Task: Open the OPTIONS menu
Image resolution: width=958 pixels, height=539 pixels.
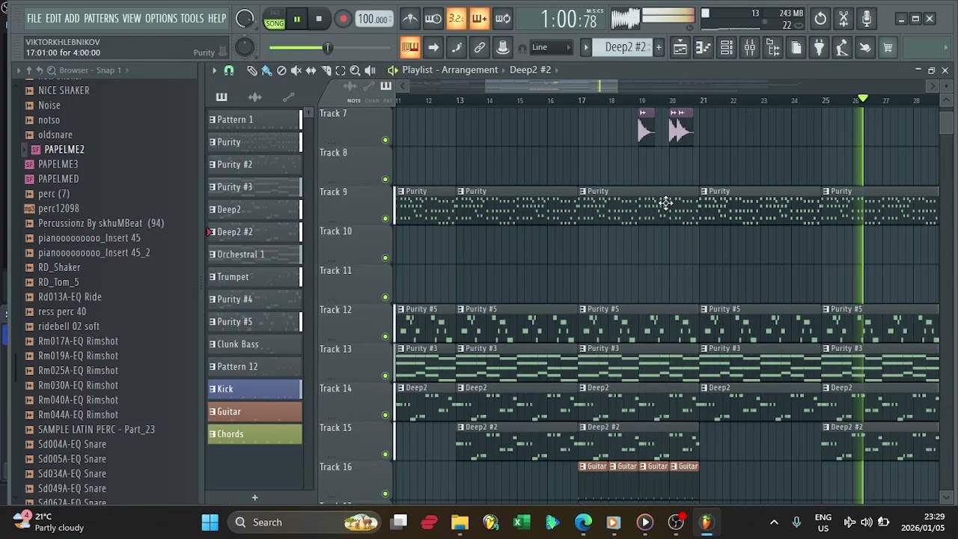Action: (x=161, y=19)
